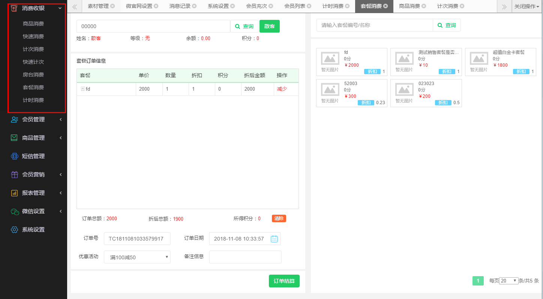543x299 pixels.
Task: Click the 微信设置 WeChat icon
Action: (x=14, y=211)
